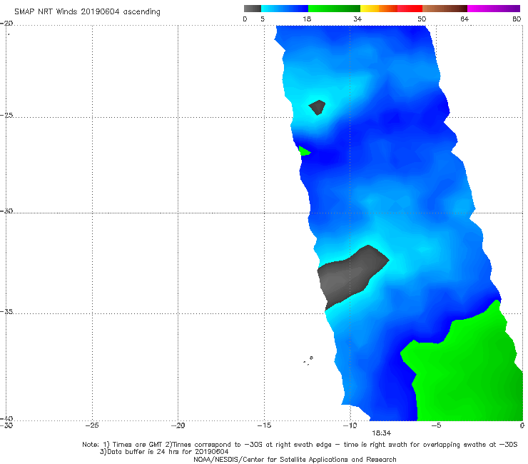Click the small green spot on swath's left edge

(304, 151)
